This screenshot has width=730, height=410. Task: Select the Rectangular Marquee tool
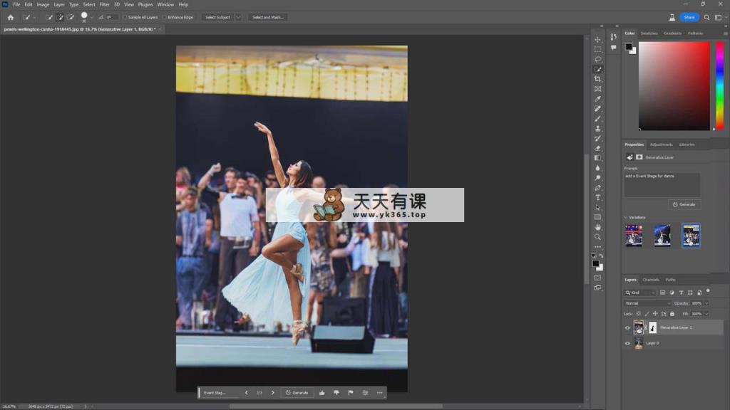(598, 49)
